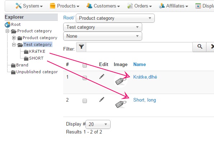
Task: Open the Test category dropdown
Action: [x=103, y=27]
